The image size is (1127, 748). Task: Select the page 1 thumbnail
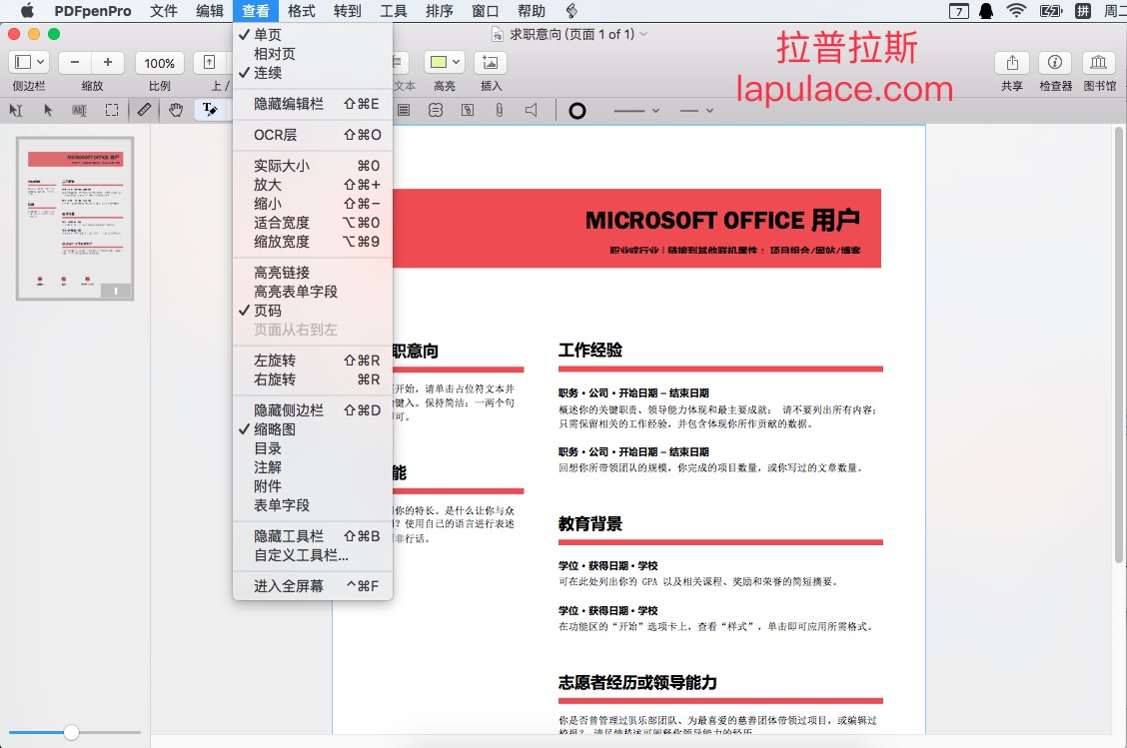[75, 219]
